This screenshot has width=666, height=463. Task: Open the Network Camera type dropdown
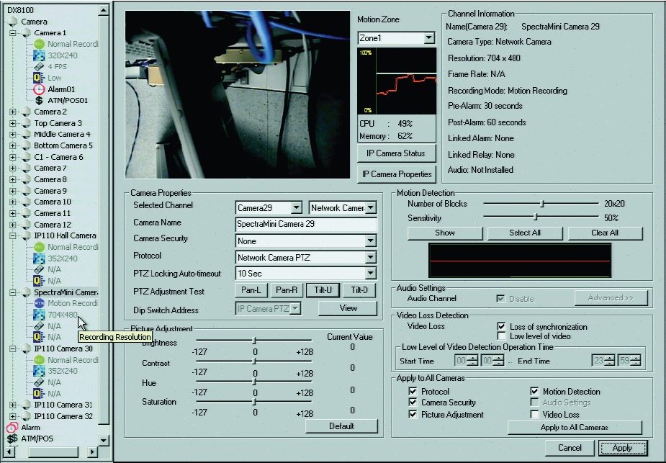tap(371, 207)
